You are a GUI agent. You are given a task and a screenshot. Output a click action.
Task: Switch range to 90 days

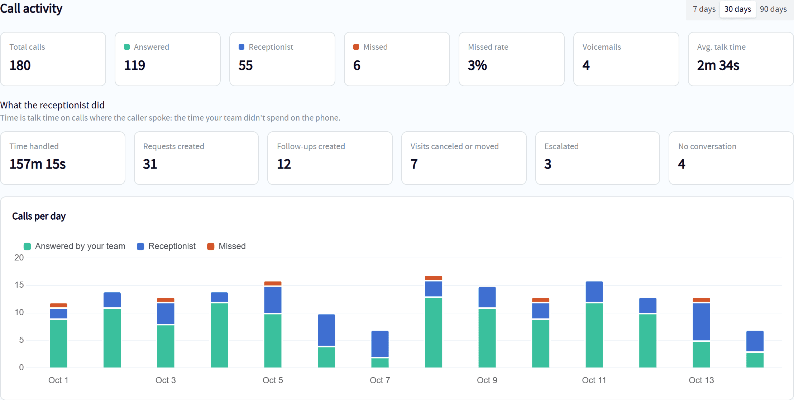(x=773, y=9)
